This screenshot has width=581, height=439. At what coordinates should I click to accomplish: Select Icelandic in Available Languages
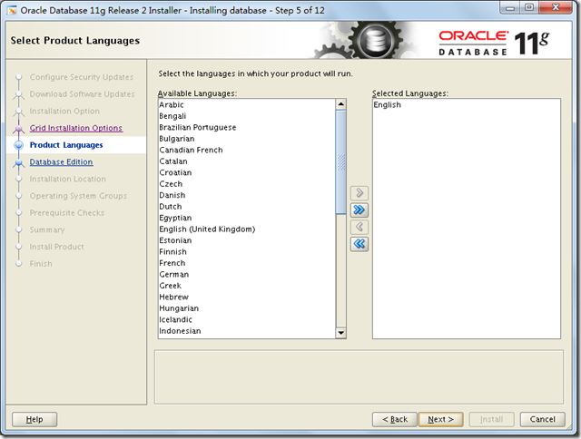(247, 319)
